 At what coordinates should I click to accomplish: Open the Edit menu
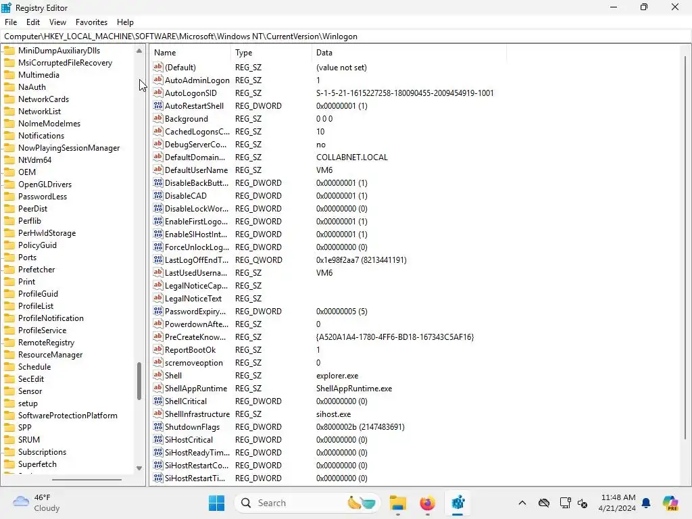33,22
